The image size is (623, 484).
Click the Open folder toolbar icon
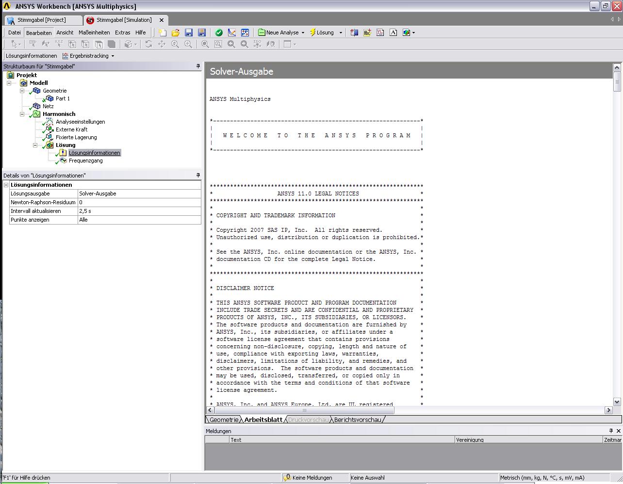coord(176,32)
